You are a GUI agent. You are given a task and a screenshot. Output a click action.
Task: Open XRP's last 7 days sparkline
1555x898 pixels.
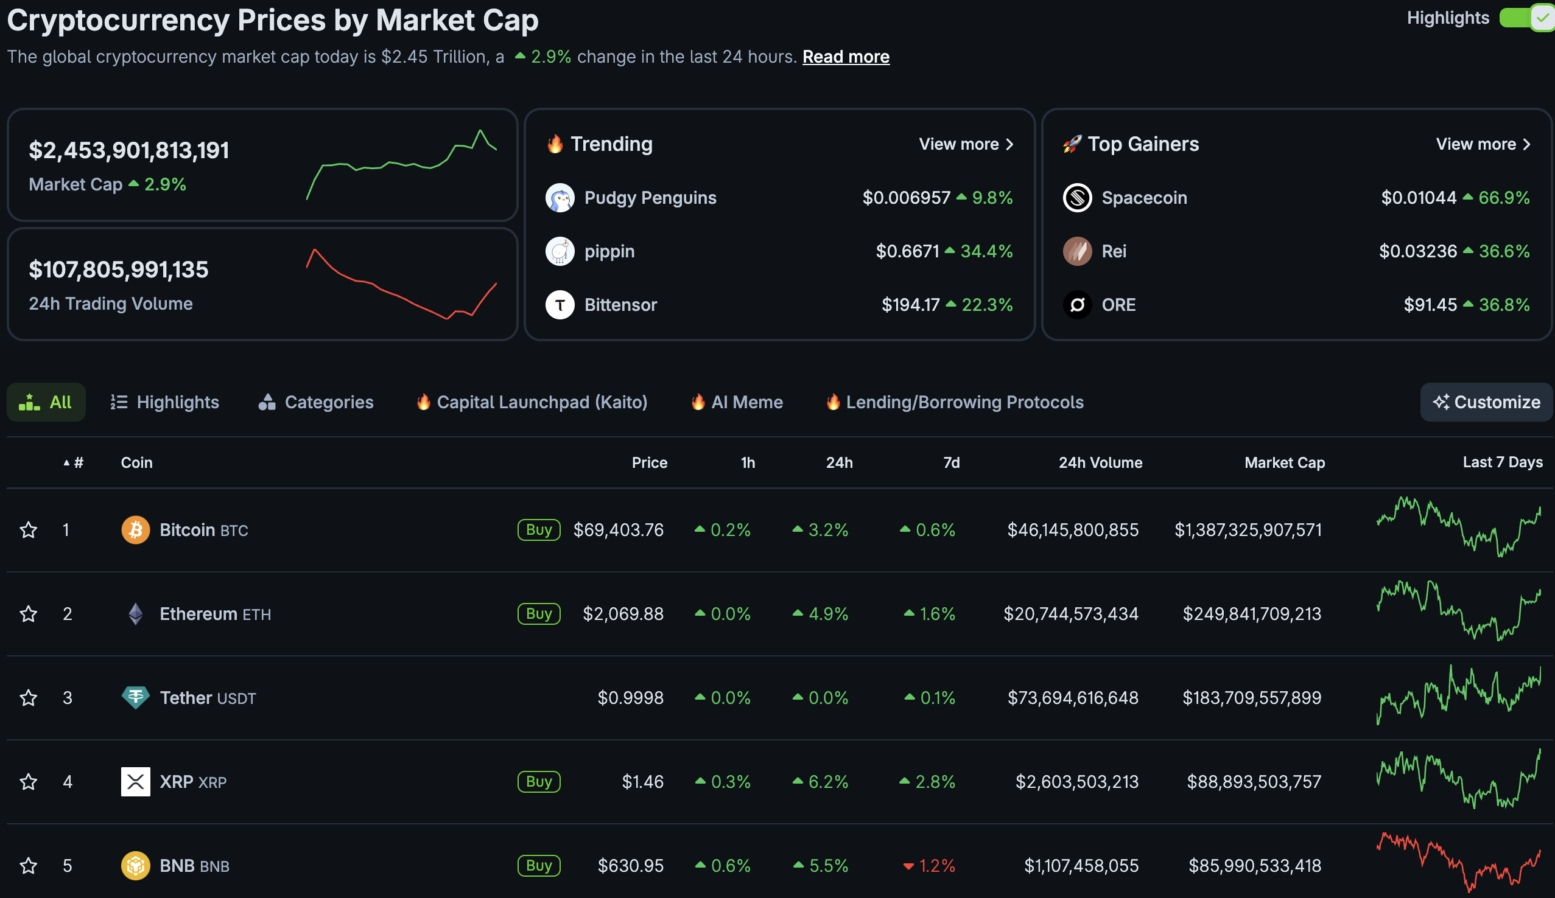(1459, 779)
